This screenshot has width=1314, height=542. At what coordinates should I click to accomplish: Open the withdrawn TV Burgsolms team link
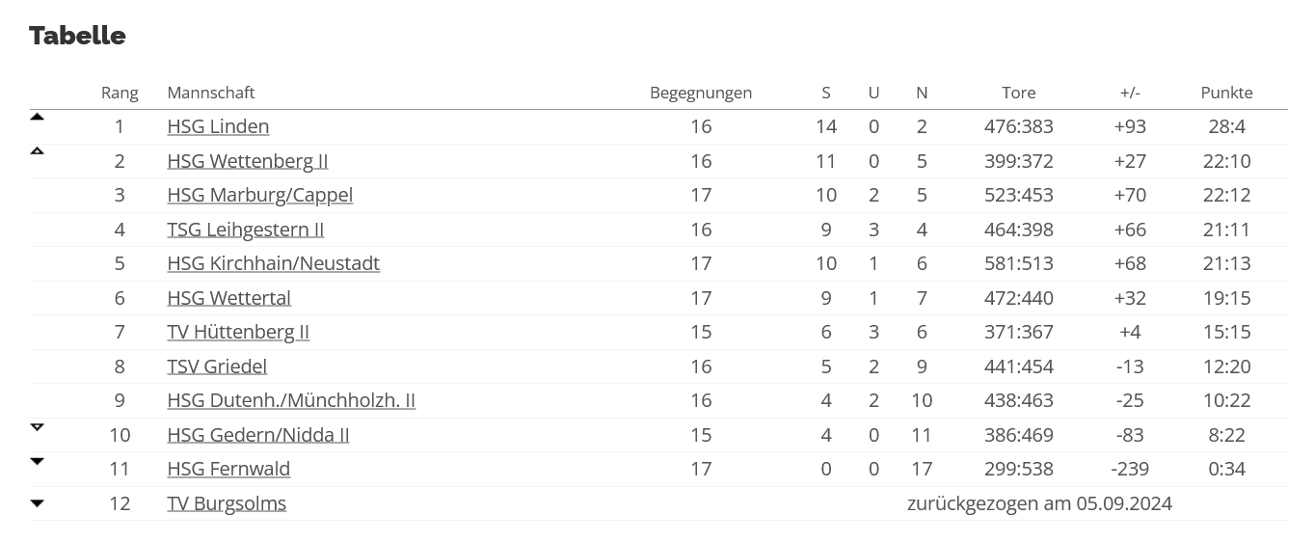[x=227, y=503]
